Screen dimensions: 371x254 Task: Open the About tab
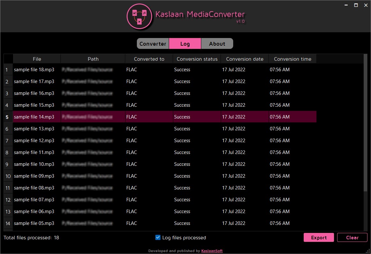[x=217, y=43]
